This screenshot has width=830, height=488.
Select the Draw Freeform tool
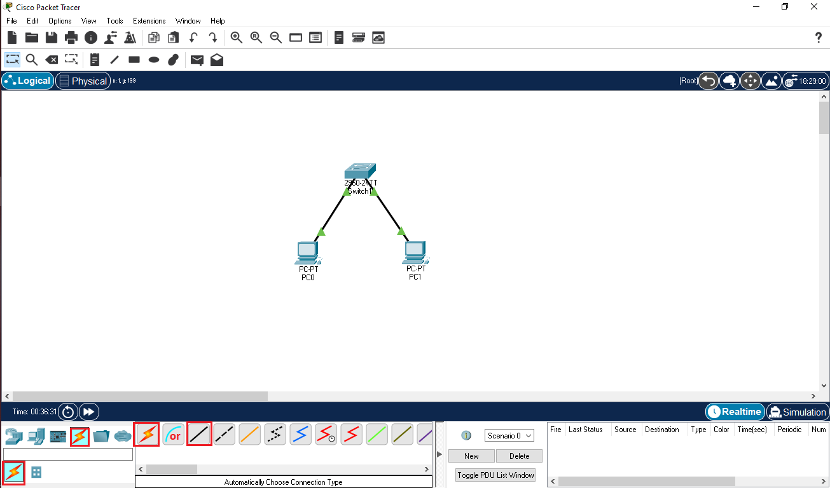[173, 60]
